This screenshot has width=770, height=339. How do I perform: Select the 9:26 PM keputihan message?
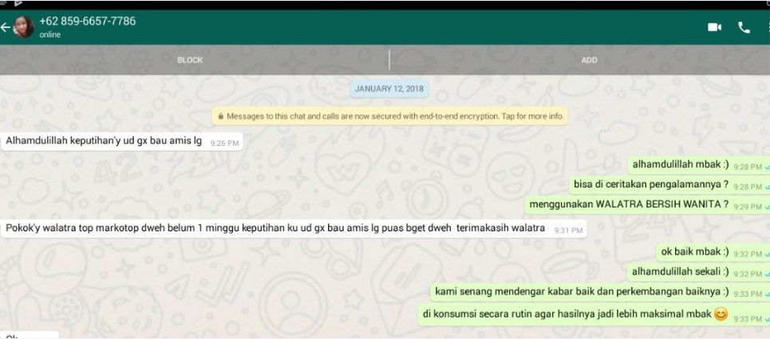[122, 141]
